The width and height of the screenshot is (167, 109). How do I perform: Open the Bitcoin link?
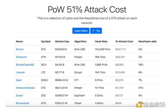pos(20,49)
